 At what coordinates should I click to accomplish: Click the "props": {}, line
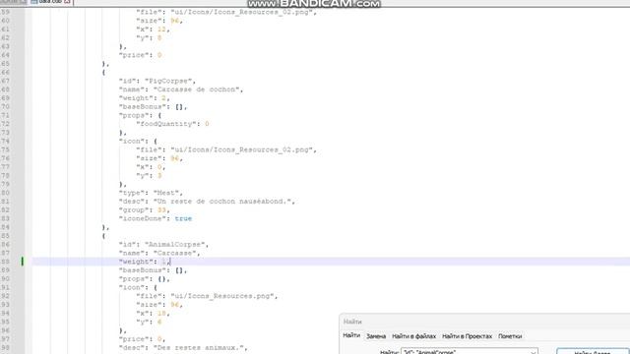tap(145, 279)
